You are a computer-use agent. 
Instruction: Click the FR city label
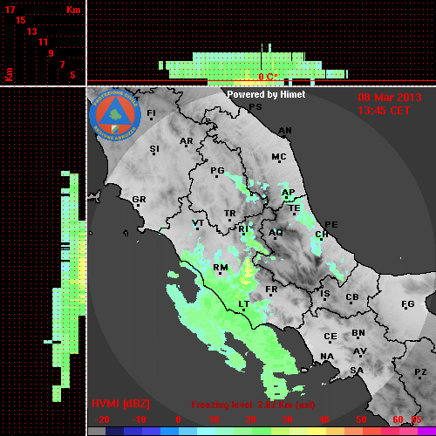[271, 290]
